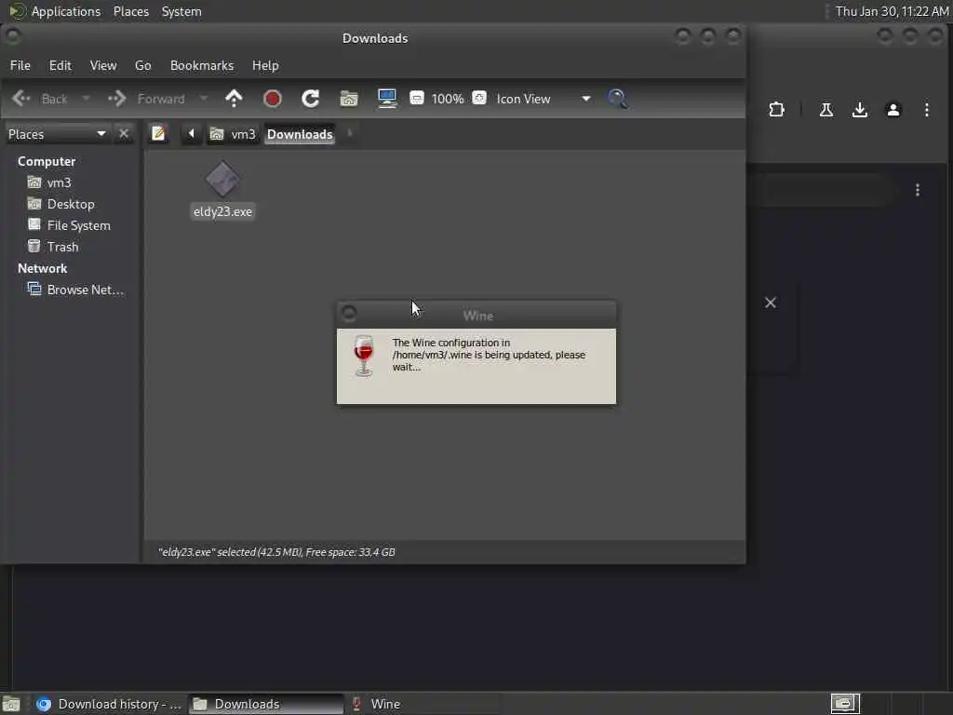Toggle the text location entry pencil icon
Viewport: 953px width, 715px height.
158,133
